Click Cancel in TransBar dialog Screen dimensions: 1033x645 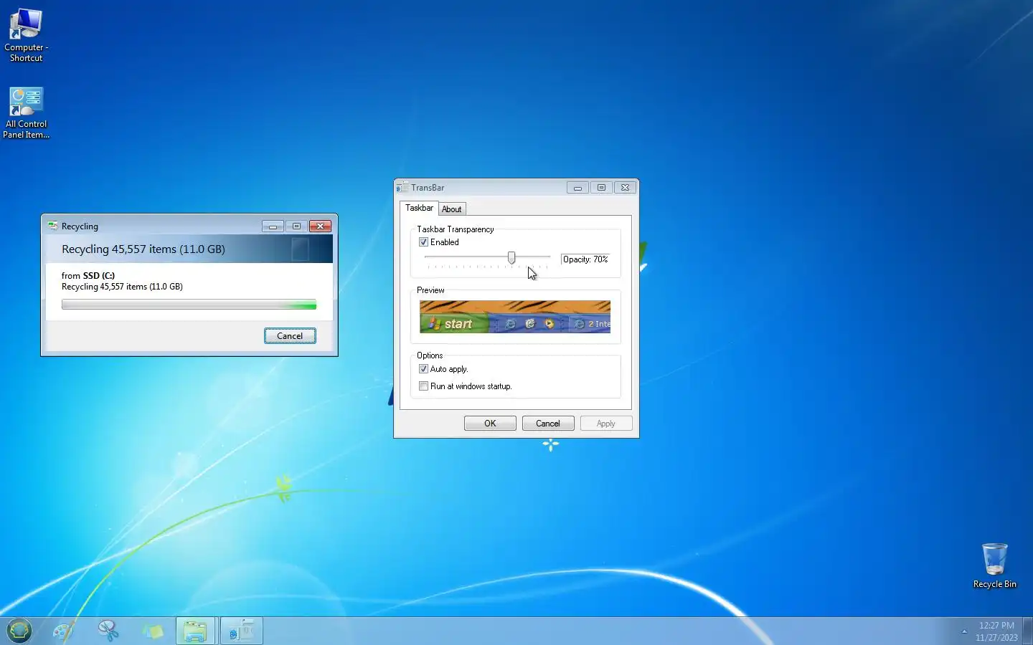(x=548, y=424)
